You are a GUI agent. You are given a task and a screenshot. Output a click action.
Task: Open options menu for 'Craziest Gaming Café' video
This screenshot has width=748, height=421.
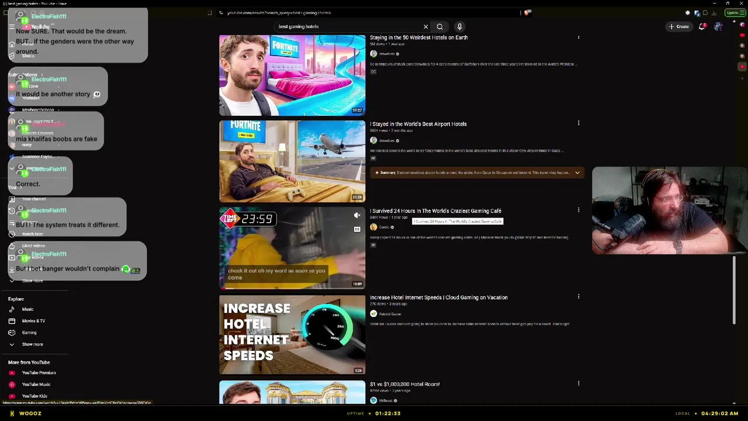tap(579, 210)
